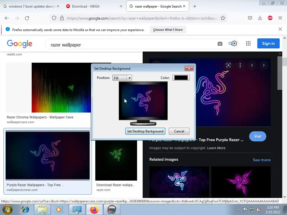
Task: Open the Purple Razer Wallpapers thumbnail
Action: point(48,155)
